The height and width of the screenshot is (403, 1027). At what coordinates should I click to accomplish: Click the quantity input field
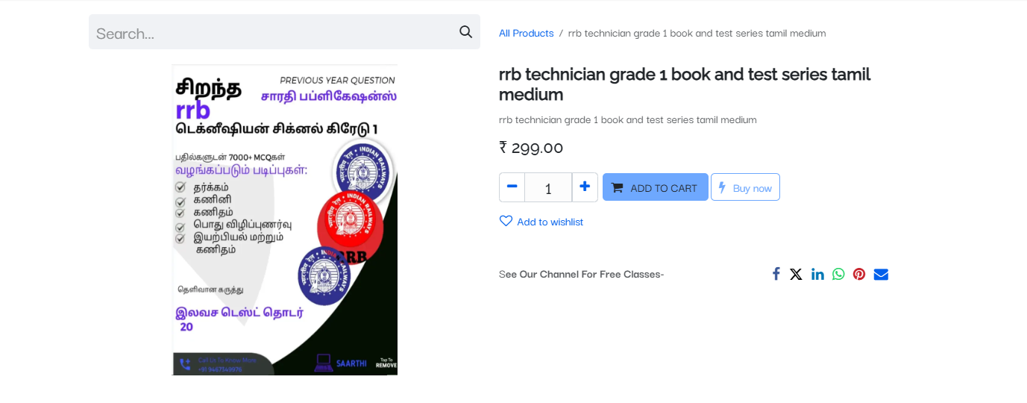548,187
